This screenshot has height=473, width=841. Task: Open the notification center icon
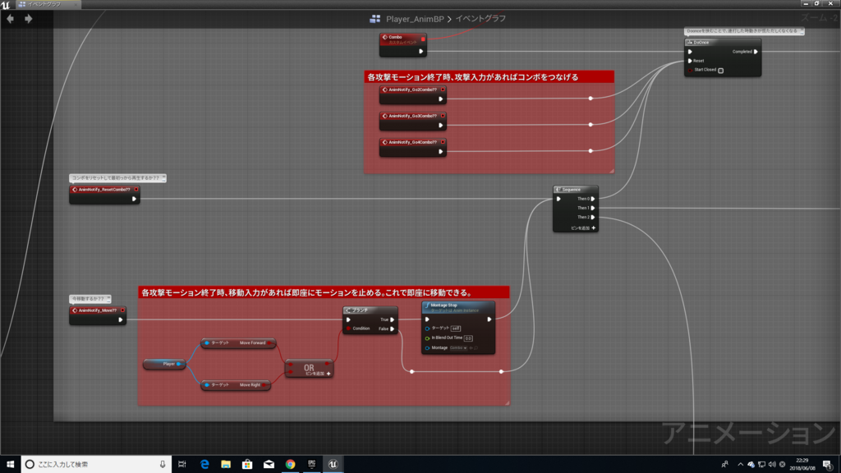point(828,465)
